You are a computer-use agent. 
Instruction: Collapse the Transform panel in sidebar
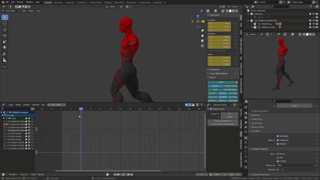[x=214, y=15]
